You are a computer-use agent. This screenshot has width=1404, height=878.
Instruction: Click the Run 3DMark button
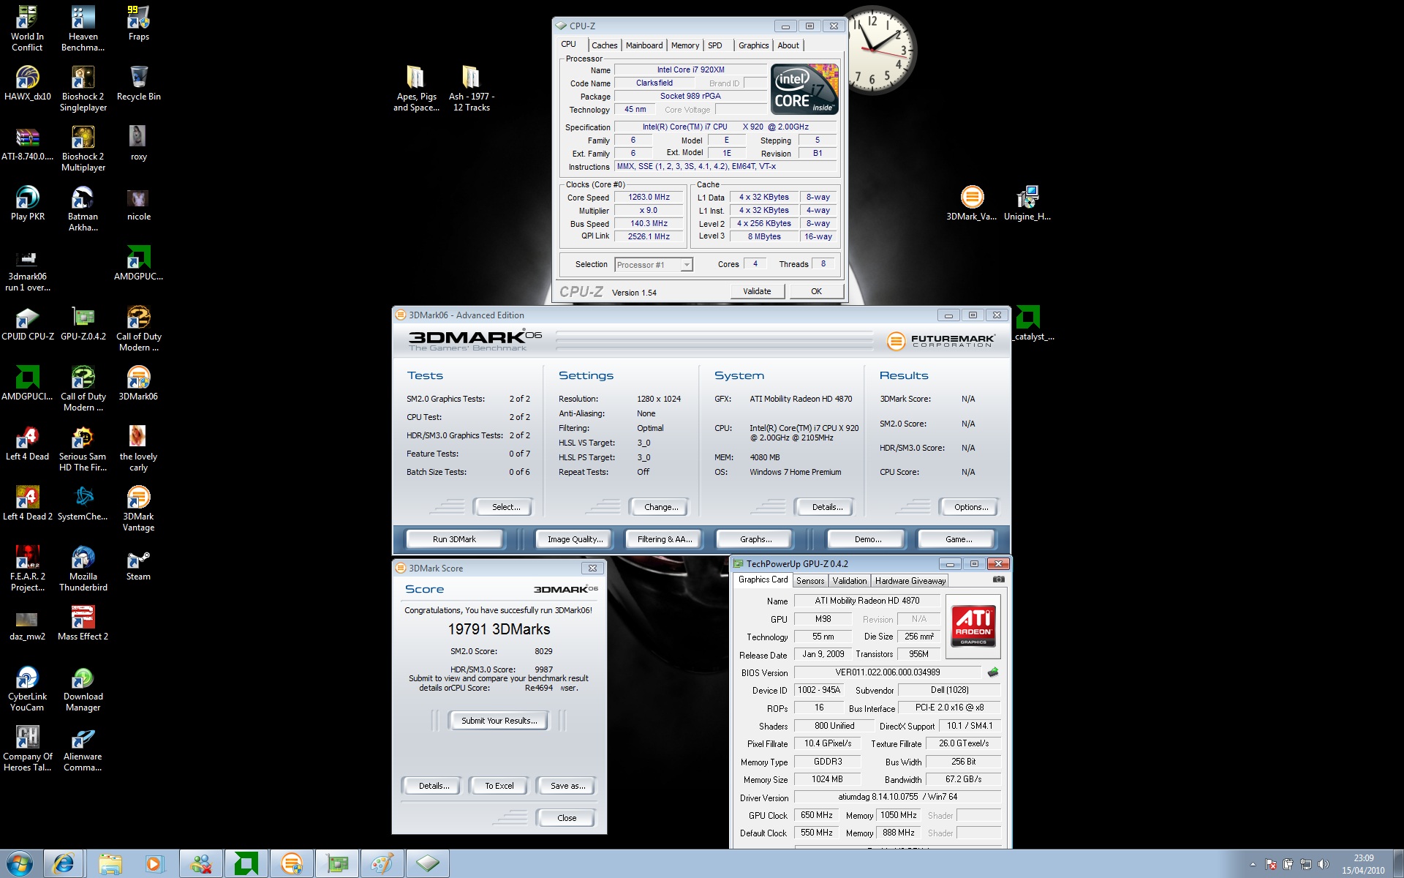click(454, 539)
